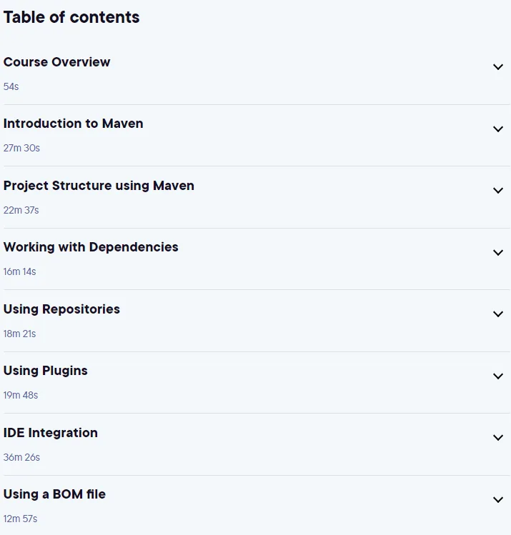Click the Table of contents heading
Image resolution: width=511 pixels, height=535 pixels.
click(71, 17)
